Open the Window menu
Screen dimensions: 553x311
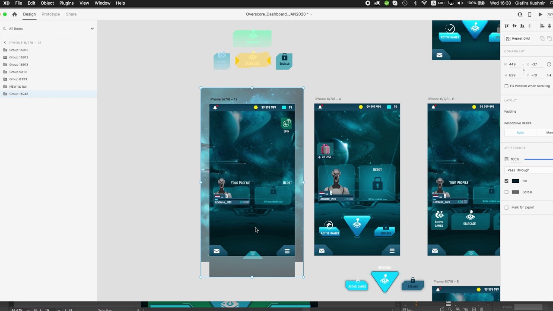[x=102, y=3]
